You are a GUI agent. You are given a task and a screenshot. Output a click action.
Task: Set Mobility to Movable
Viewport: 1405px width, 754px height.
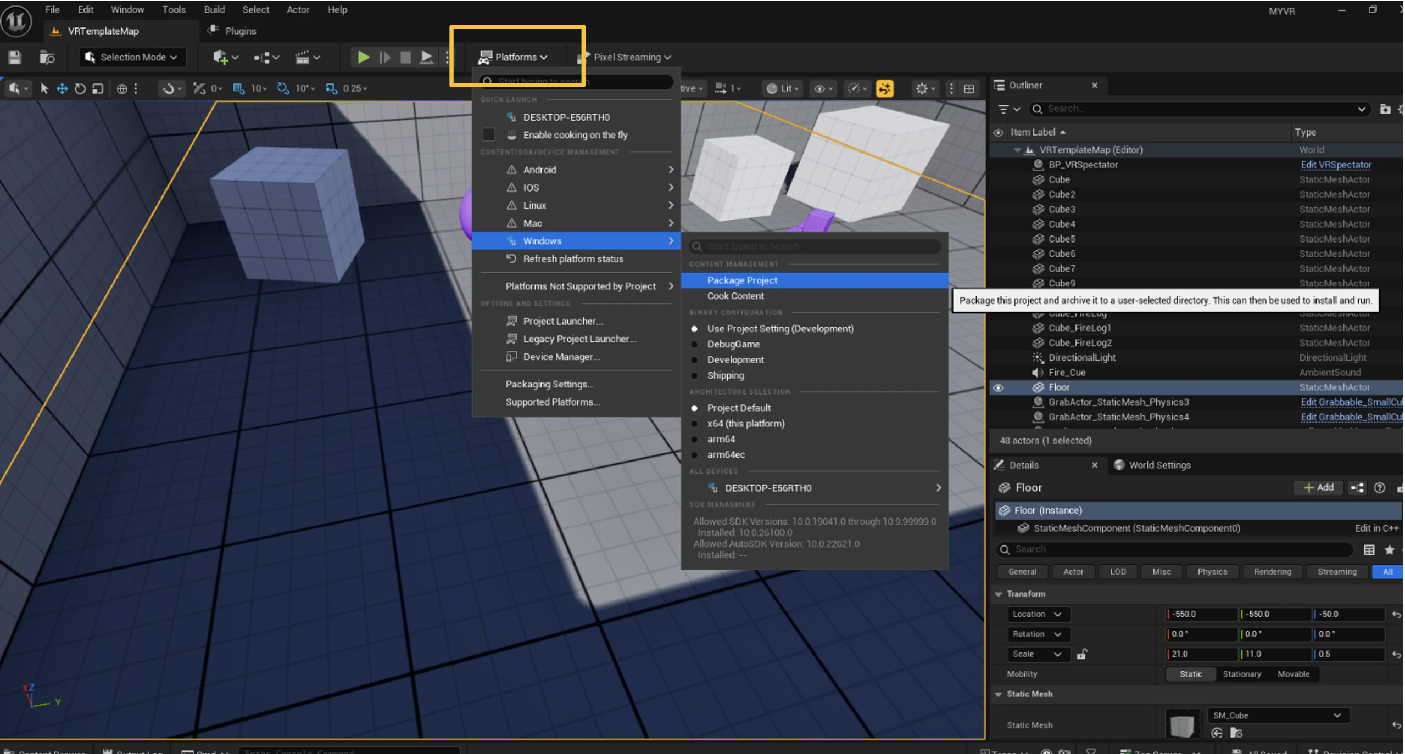[x=1293, y=674]
